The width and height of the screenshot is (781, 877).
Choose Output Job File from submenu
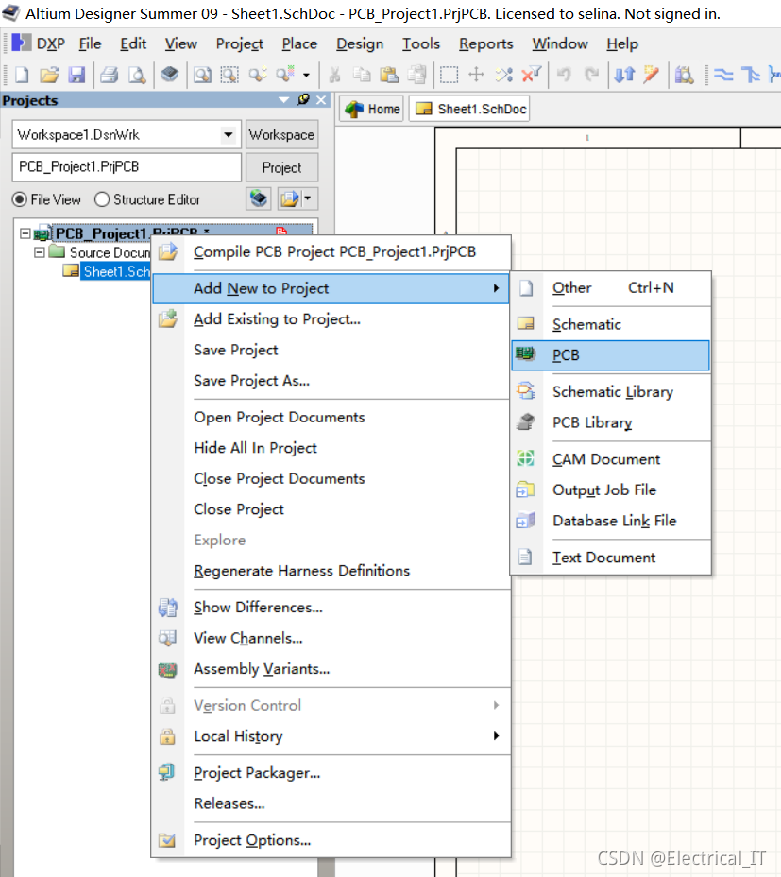click(x=610, y=490)
